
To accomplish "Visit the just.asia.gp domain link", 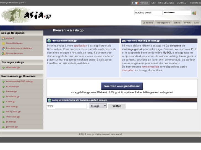I will click(12, 127).
